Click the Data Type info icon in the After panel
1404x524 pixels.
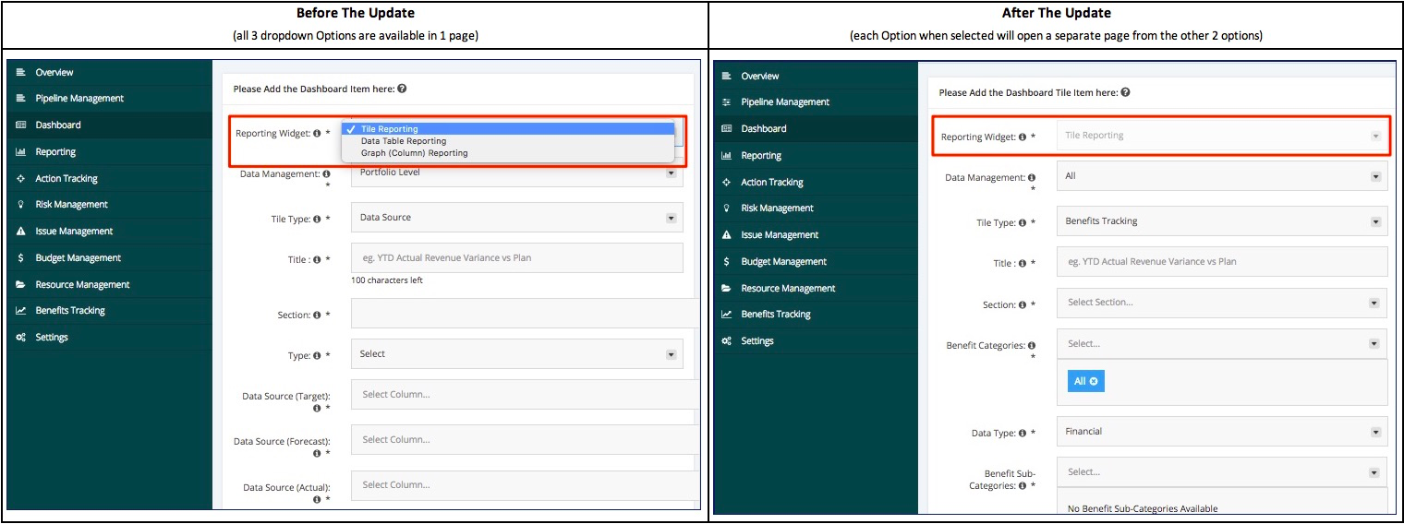1023,433
